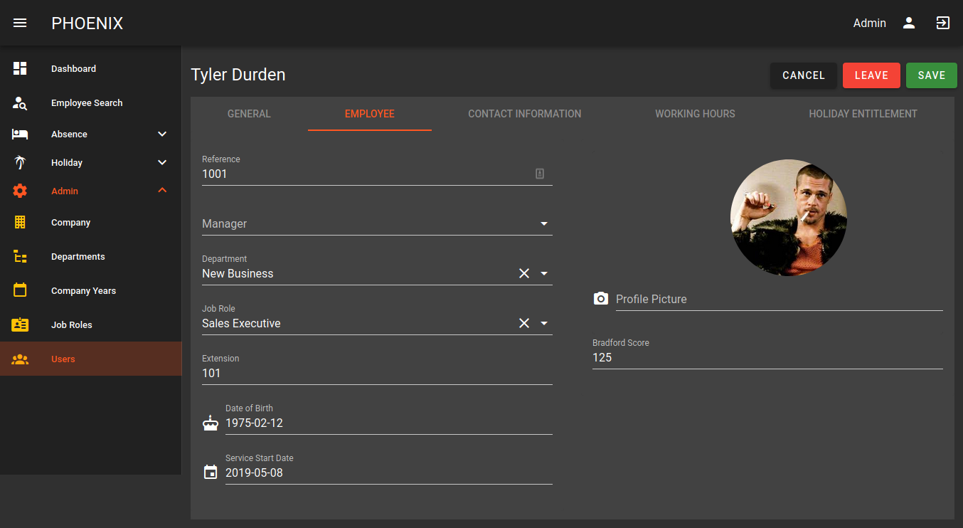Image resolution: width=963 pixels, height=528 pixels.
Task: Click the user account profile icon
Action: coord(909,23)
